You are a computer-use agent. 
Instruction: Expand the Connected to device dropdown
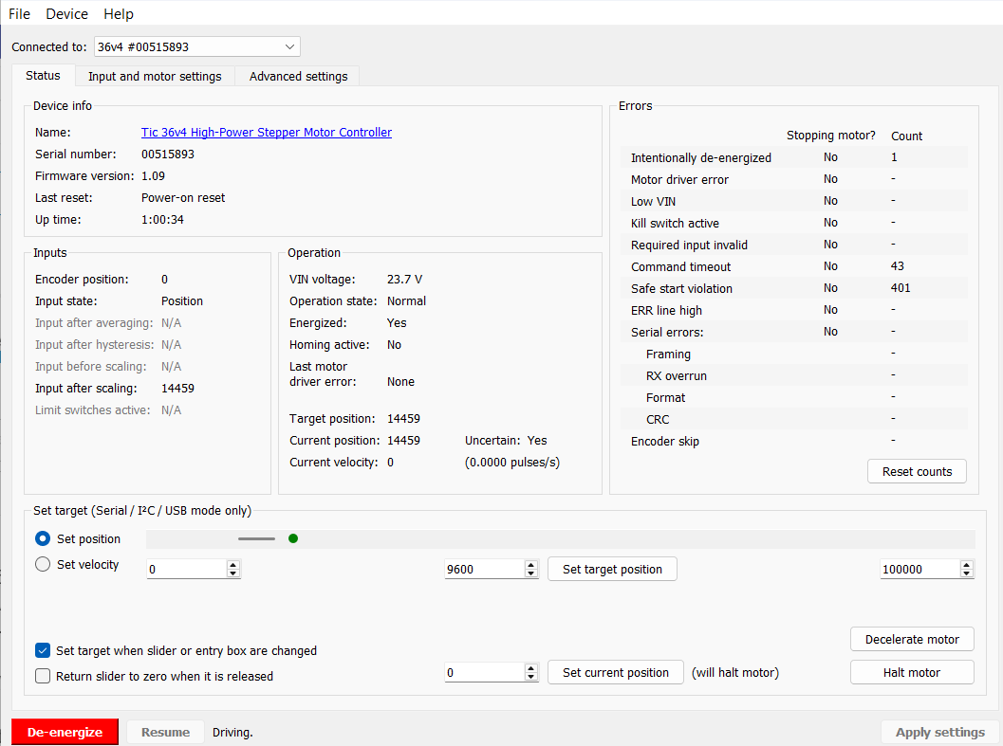coord(197,46)
